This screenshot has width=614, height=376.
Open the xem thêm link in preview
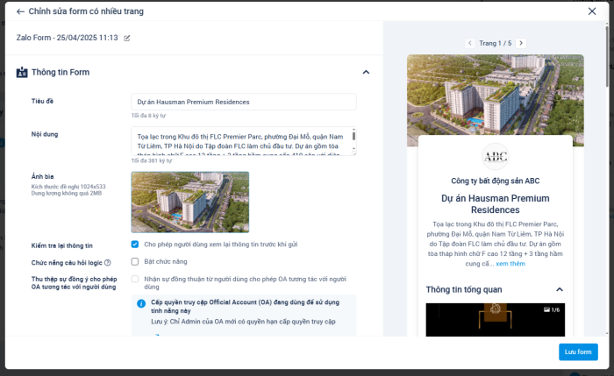510,264
